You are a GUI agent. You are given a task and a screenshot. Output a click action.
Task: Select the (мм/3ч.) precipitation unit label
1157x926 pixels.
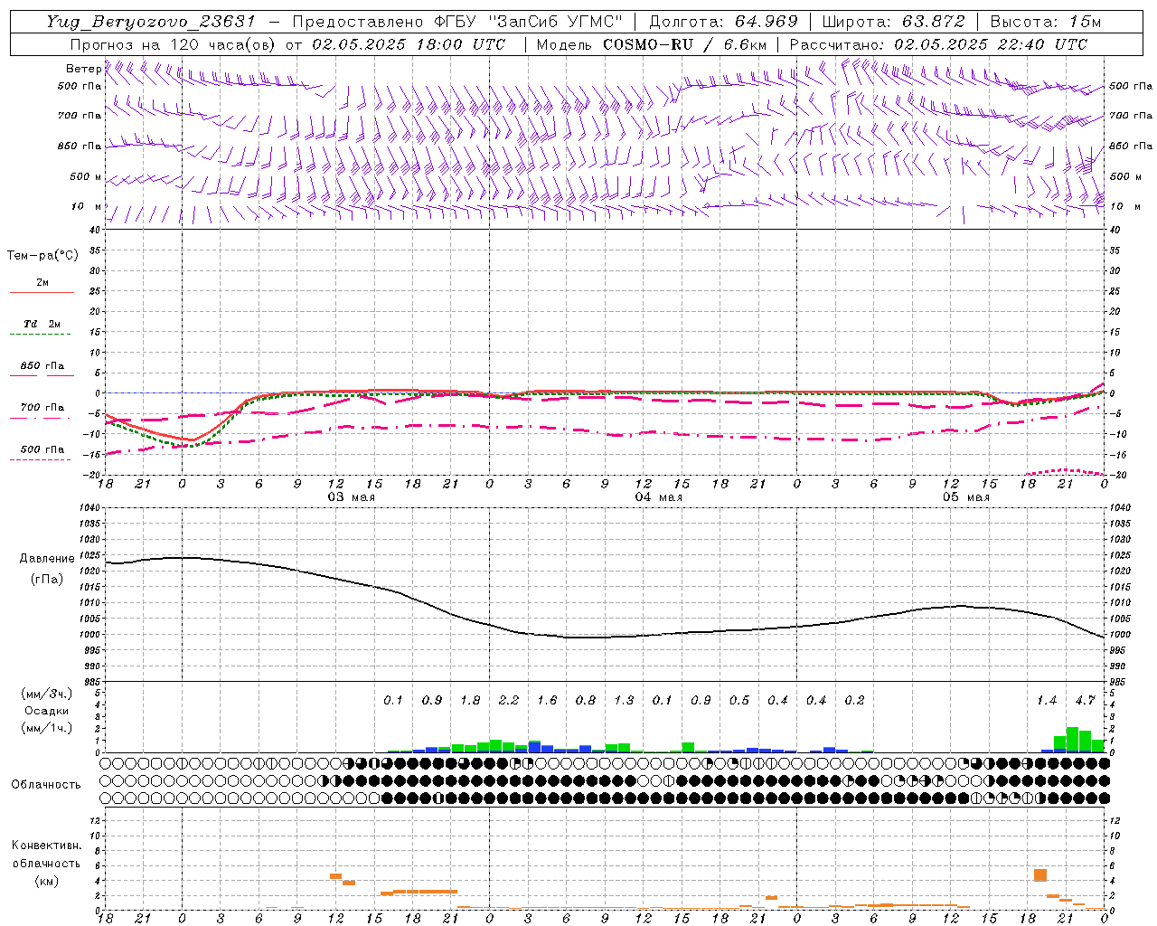click(46, 694)
